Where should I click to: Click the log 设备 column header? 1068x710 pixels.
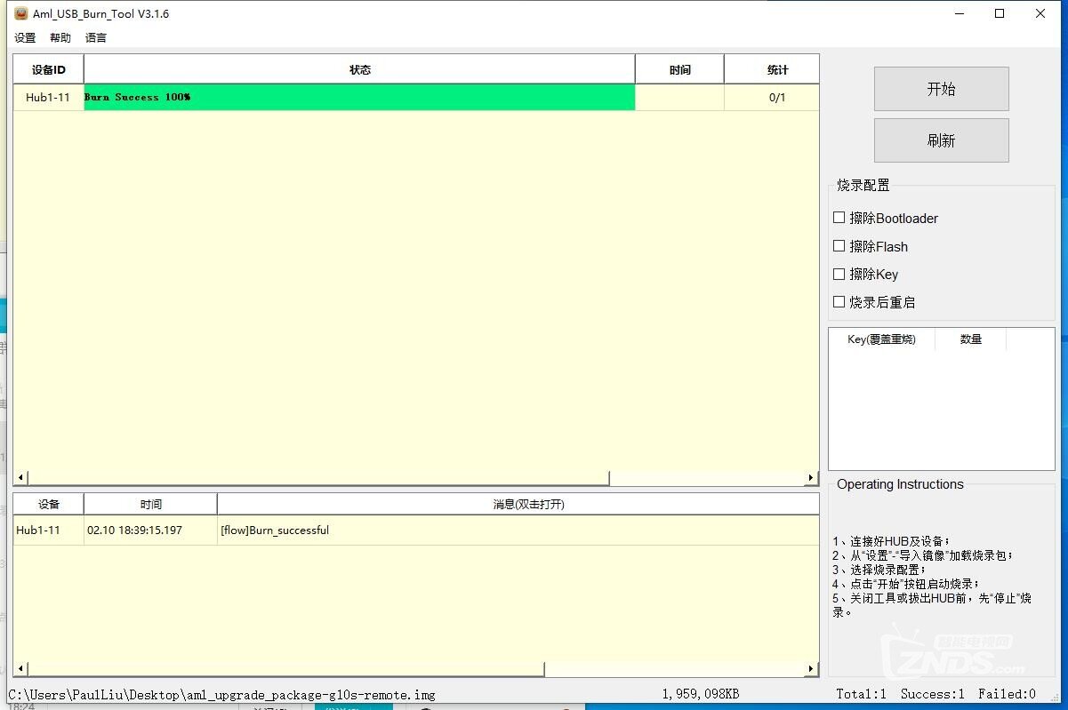48,504
